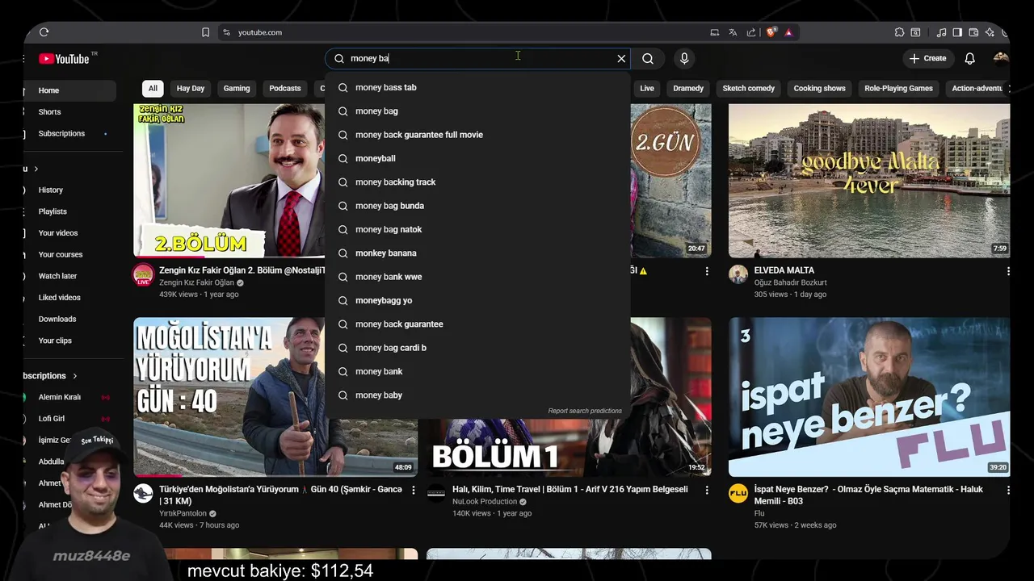Select the 'Live' filter chip
1034x581 pixels.
(647, 88)
